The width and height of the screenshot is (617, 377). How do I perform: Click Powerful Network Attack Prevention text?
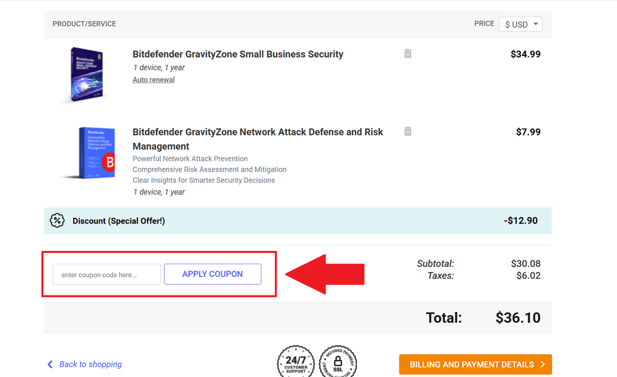click(x=190, y=158)
